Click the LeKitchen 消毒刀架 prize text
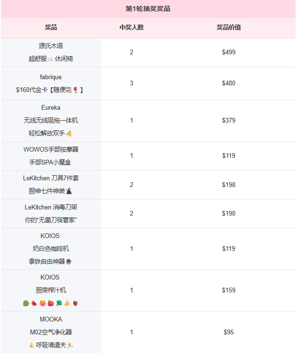The image size is (297, 353). [x=51, y=207]
